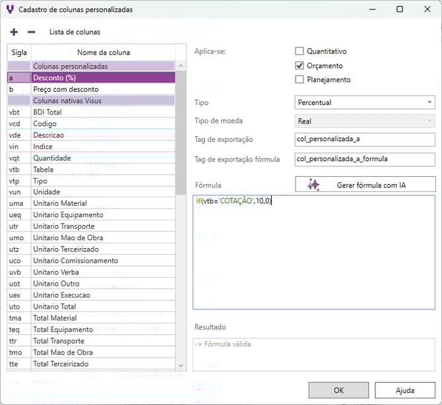Uncheck the Orçamento checkbox
The image size is (442, 405).
pyautogui.click(x=300, y=66)
